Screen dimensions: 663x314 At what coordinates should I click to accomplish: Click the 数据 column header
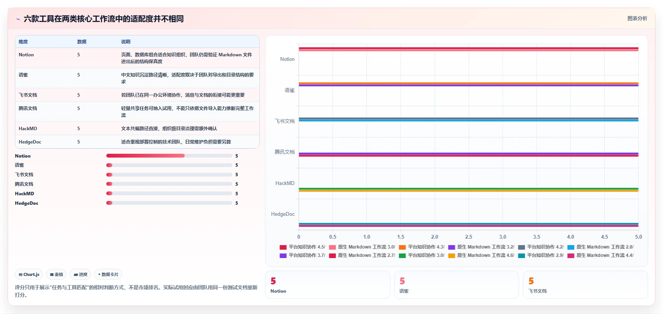(x=82, y=42)
